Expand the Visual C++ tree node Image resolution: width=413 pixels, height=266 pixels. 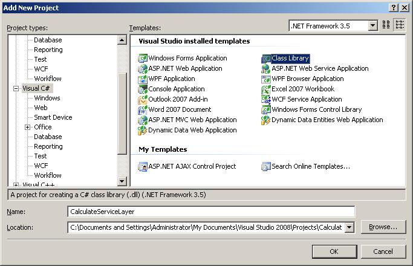[16, 184]
